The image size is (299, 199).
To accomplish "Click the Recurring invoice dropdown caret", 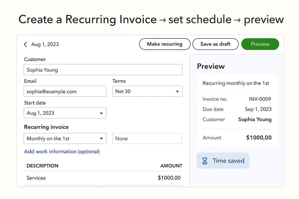I will click(102, 138).
